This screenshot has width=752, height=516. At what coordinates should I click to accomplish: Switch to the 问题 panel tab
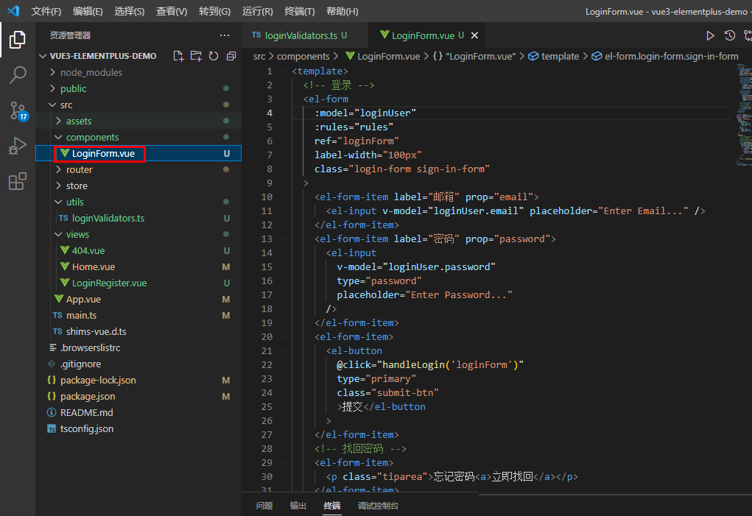pos(264,506)
